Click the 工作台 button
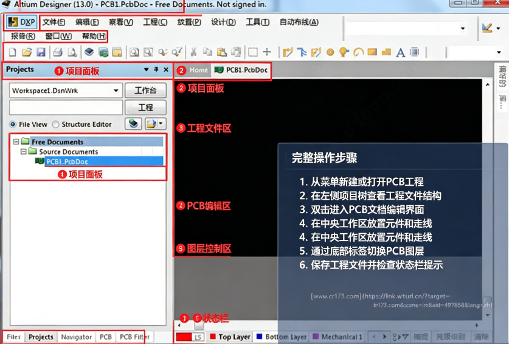Image resolution: width=509 pixels, height=344 pixels. (x=145, y=90)
